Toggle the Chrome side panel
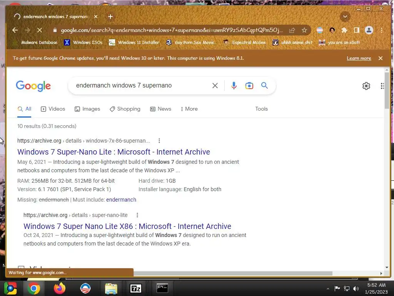Screen dimensions: 394x296 click(x=357, y=30)
